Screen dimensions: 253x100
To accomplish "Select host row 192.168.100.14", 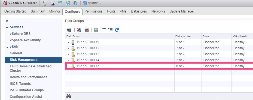I will point(159,60).
